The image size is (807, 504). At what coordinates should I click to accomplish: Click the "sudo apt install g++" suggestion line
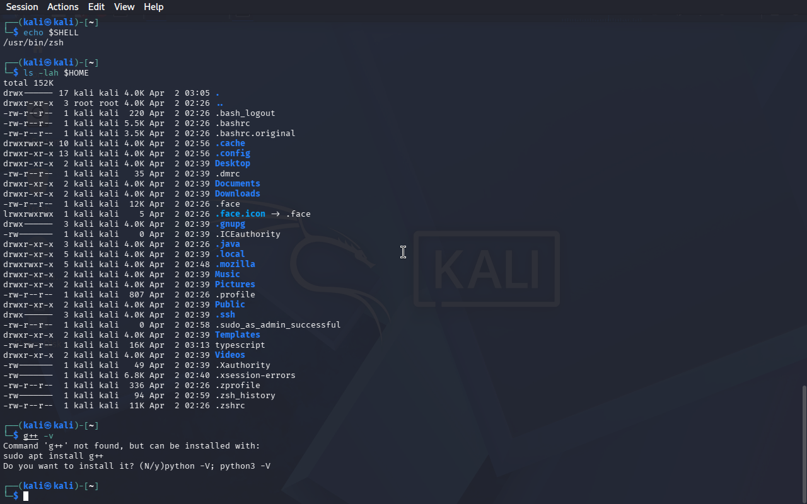click(x=53, y=456)
